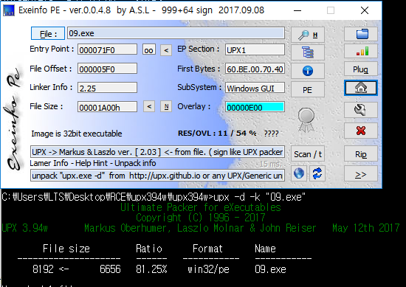
Task: Click the home icon button
Action: 361,88
